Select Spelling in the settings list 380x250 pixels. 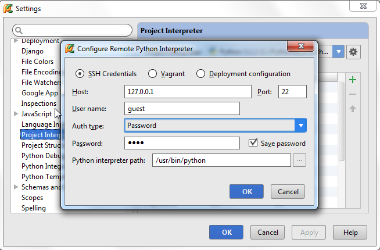pos(33,208)
